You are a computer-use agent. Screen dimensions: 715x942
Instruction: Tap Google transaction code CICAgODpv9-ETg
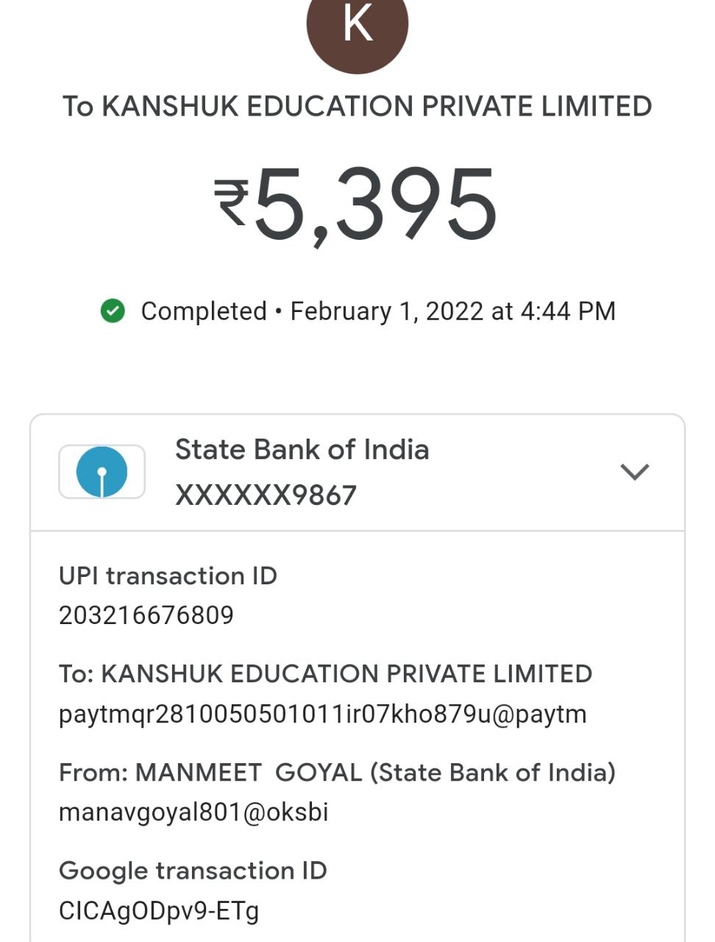(x=159, y=911)
